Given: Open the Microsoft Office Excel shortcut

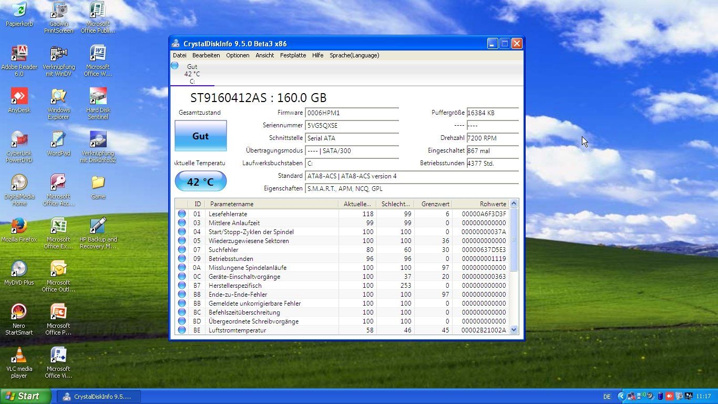Looking at the screenshot, I should click(x=58, y=234).
